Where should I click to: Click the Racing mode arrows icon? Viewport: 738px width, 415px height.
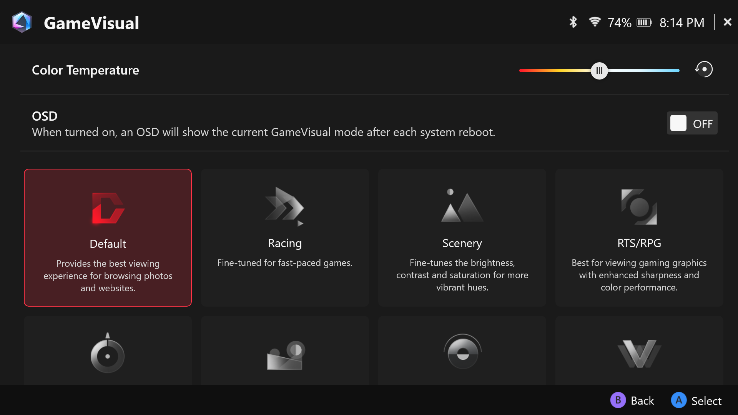pyautogui.click(x=285, y=207)
